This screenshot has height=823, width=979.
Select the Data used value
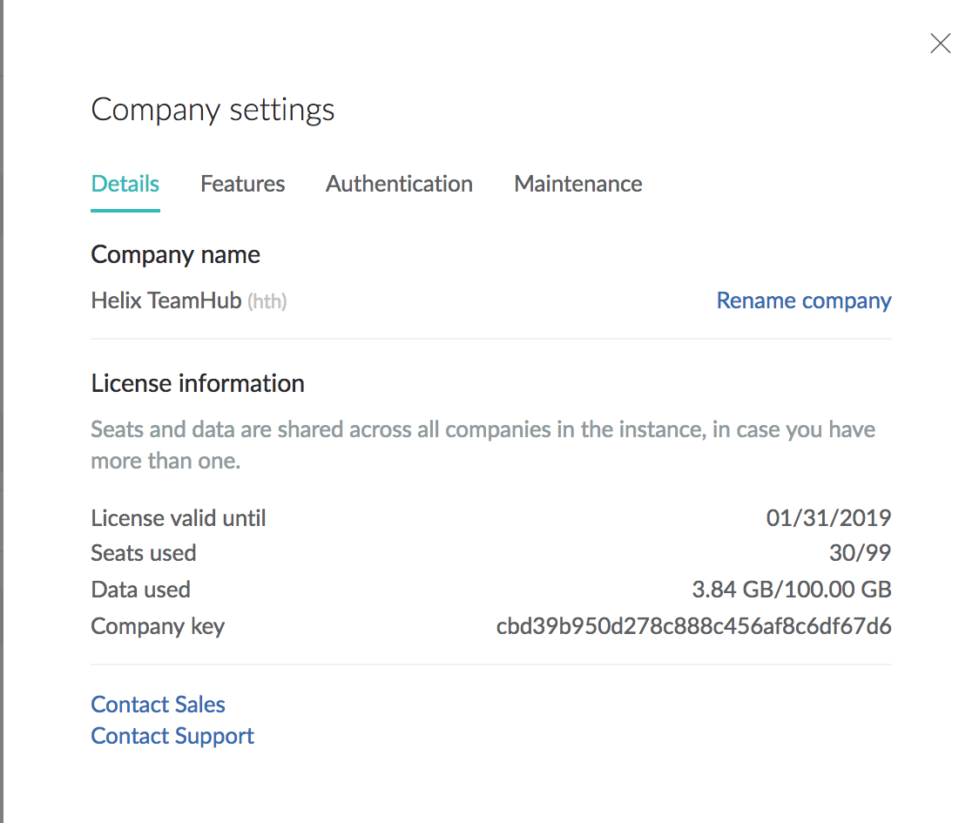(791, 589)
